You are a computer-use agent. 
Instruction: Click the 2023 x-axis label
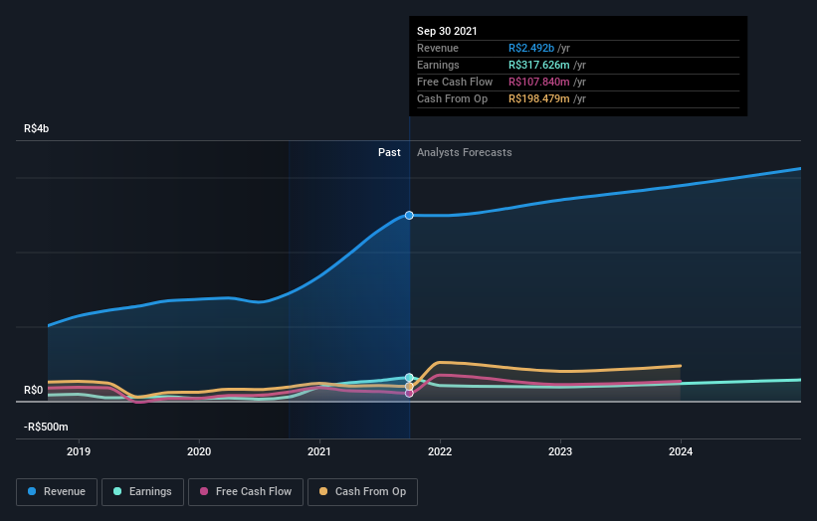(560, 451)
